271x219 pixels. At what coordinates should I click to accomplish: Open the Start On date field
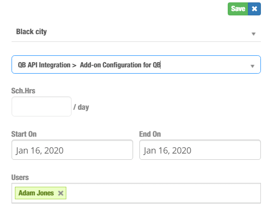(72, 150)
